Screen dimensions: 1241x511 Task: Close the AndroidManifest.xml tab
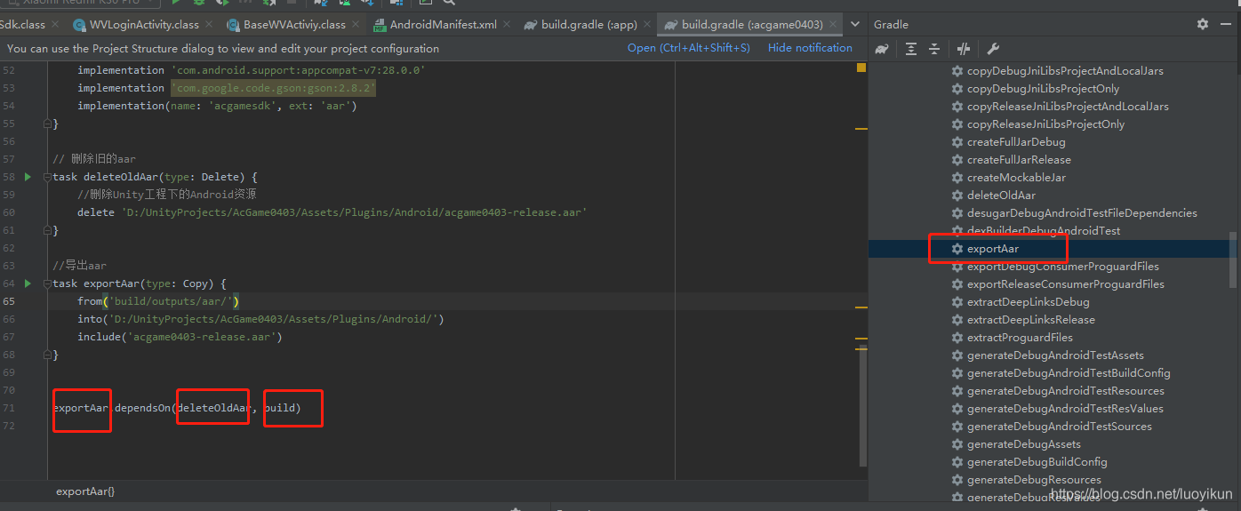[508, 25]
